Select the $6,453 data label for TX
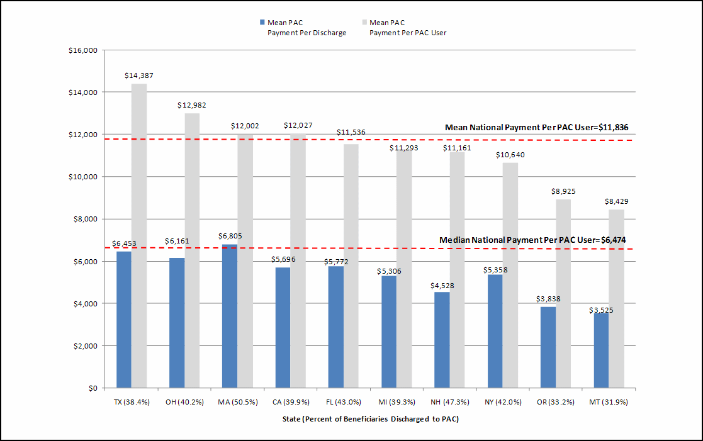This screenshot has height=441, width=703. [x=124, y=242]
